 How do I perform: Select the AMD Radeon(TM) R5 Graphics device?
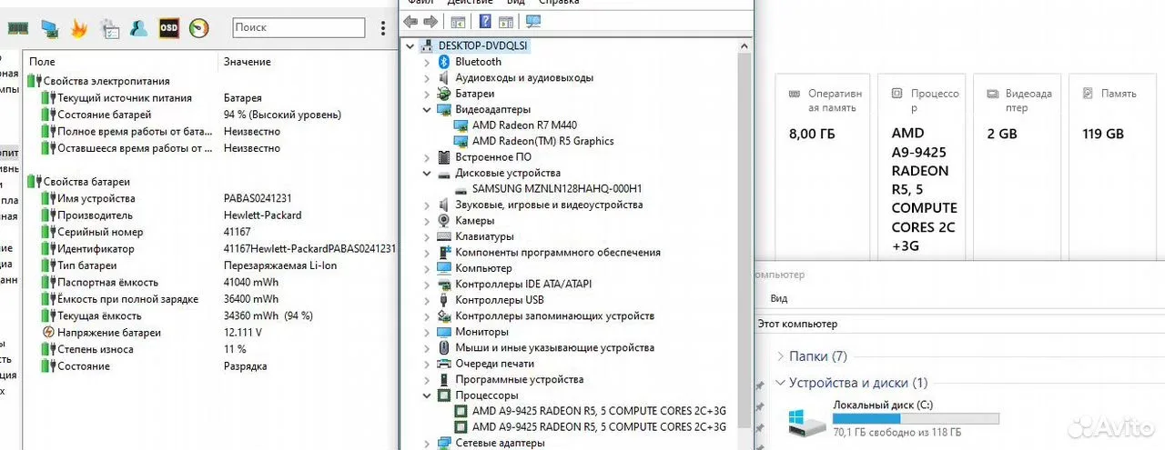pyautogui.click(x=542, y=141)
